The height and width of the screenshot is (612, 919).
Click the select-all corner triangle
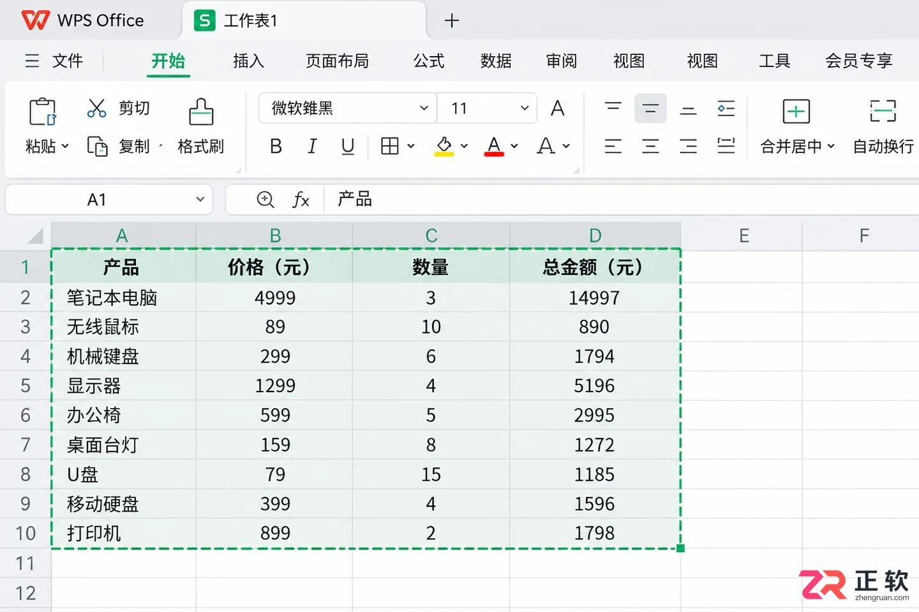pyautogui.click(x=34, y=236)
